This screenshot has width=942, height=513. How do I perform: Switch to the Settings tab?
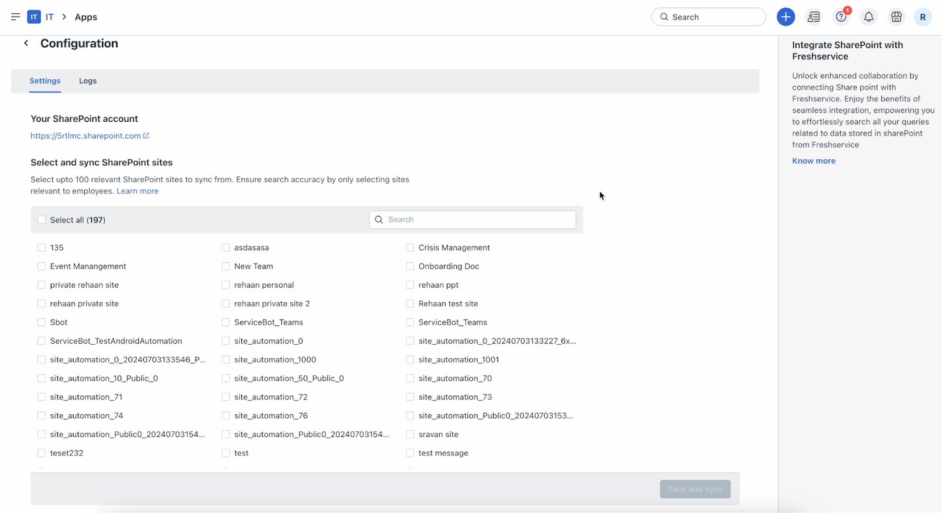[45, 81]
